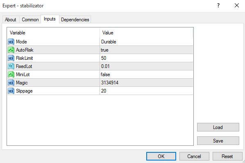Open the Mode value Durable dropdown

(x=146, y=42)
